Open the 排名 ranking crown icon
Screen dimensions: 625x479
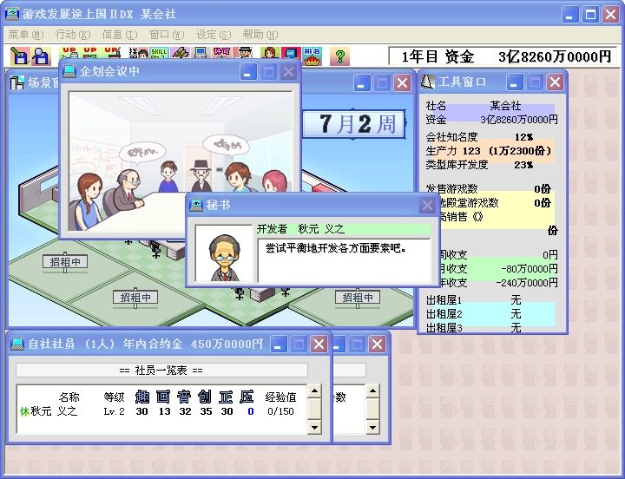pyautogui.click(x=312, y=56)
